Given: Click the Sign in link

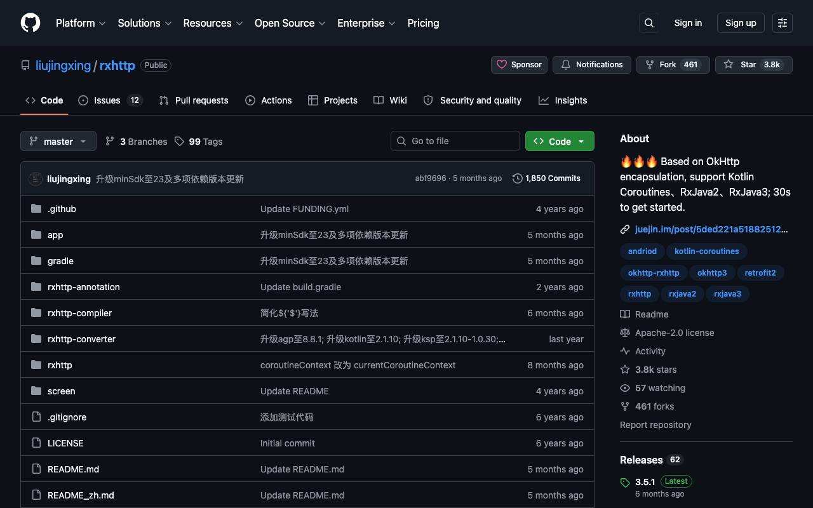Looking at the screenshot, I should [x=688, y=23].
